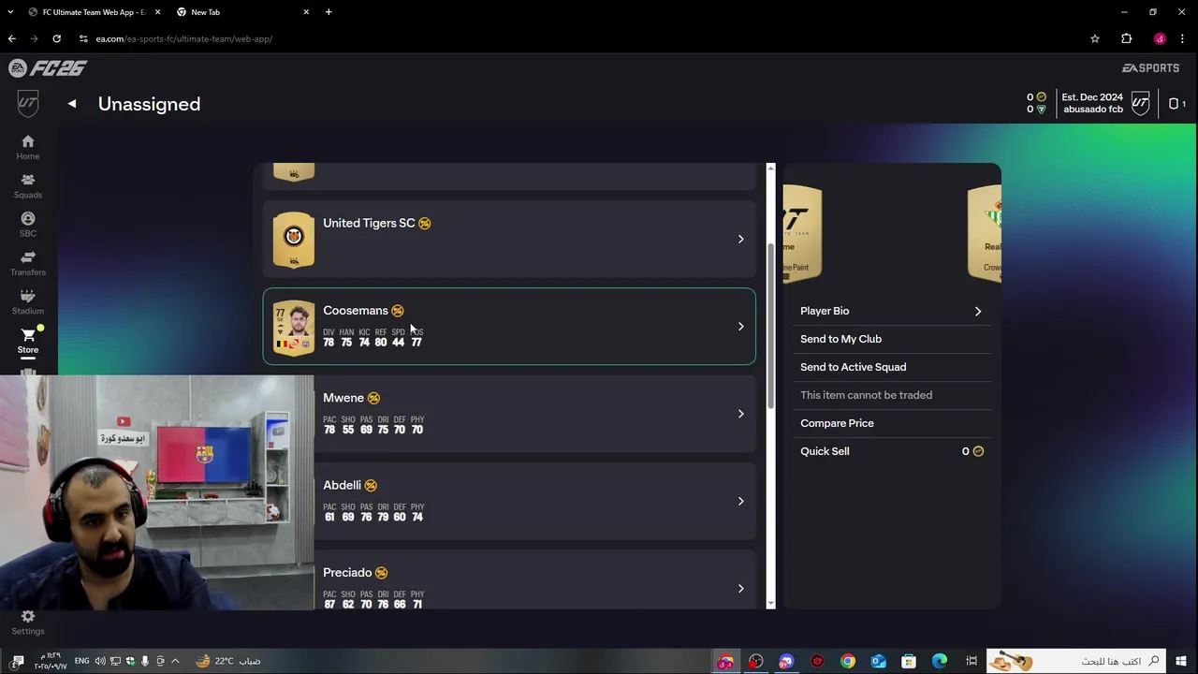
Task: Click the abusaado fcb club name
Action: point(1092,110)
